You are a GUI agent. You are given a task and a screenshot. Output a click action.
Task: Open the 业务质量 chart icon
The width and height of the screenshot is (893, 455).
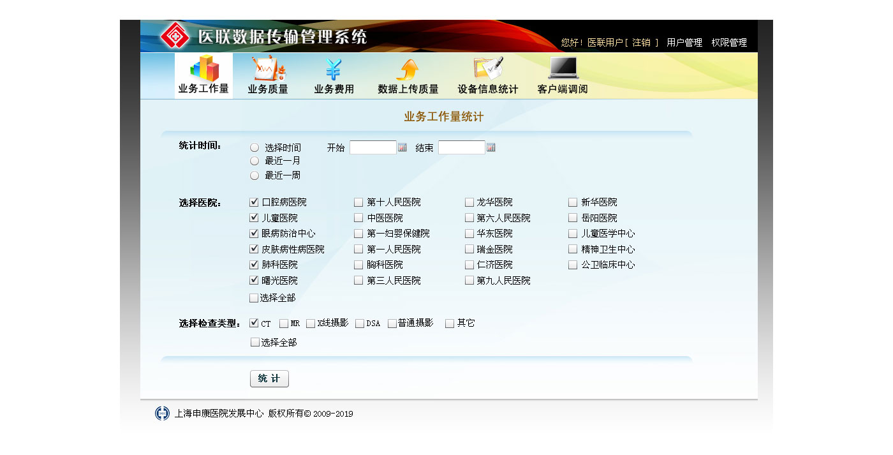(x=268, y=68)
